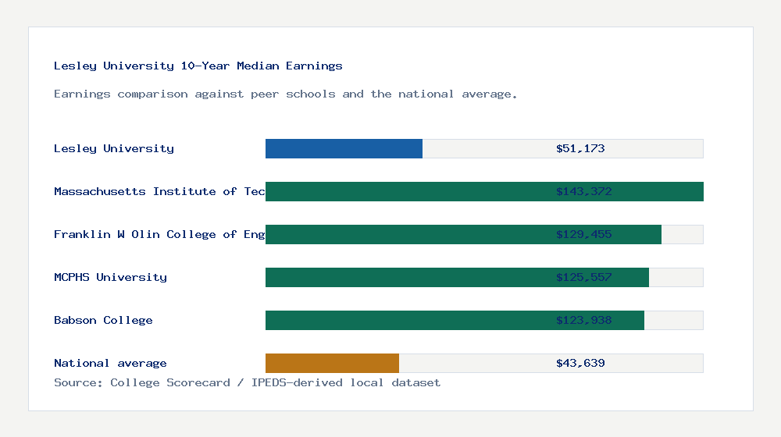Select the 'National average' label
The height and width of the screenshot is (437, 781).
[x=110, y=364]
